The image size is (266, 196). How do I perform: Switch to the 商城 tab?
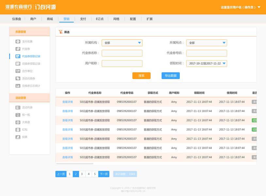click(50, 19)
